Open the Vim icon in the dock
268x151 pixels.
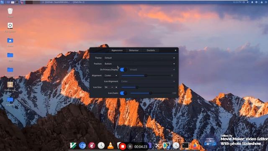(73, 146)
